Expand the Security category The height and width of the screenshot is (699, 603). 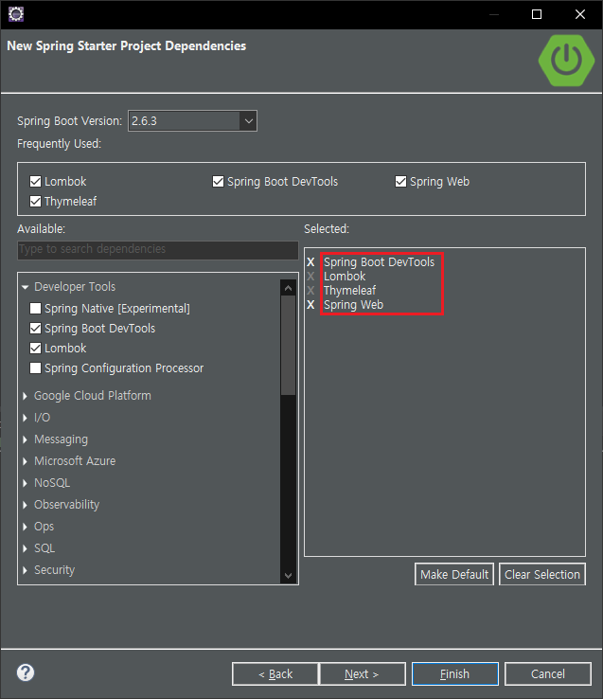(x=26, y=570)
